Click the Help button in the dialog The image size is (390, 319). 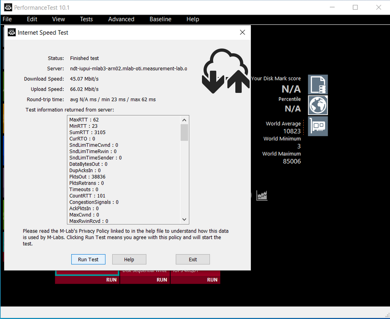click(x=129, y=260)
